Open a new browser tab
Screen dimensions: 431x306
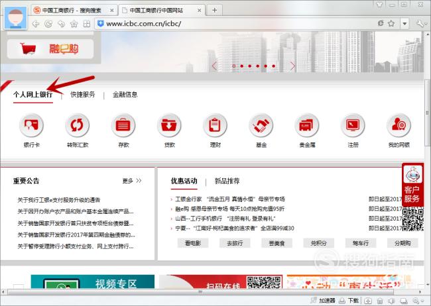click(x=214, y=11)
